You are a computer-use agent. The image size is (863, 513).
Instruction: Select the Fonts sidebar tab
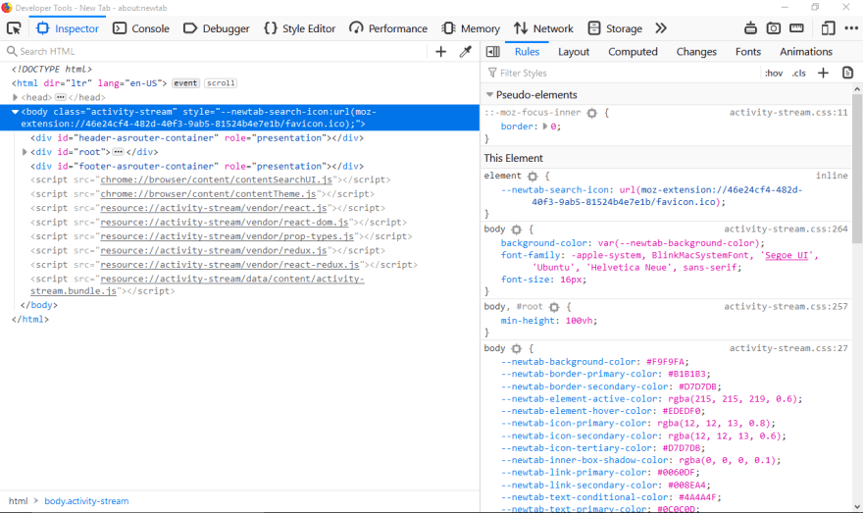click(748, 52)
